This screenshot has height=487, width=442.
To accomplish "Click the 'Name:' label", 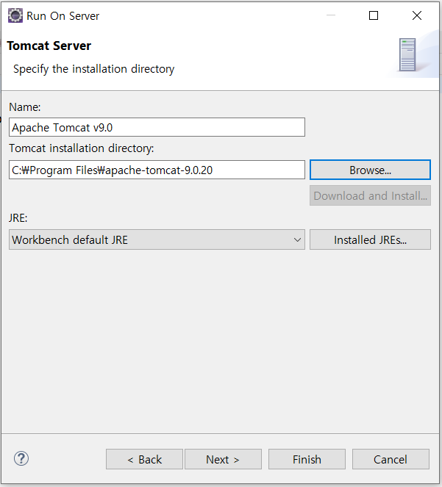I will [25, 107].
